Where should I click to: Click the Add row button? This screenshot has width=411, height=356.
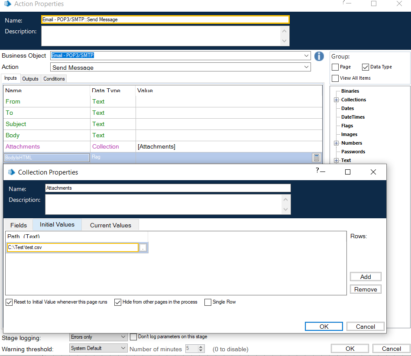[x=366, y=277]
